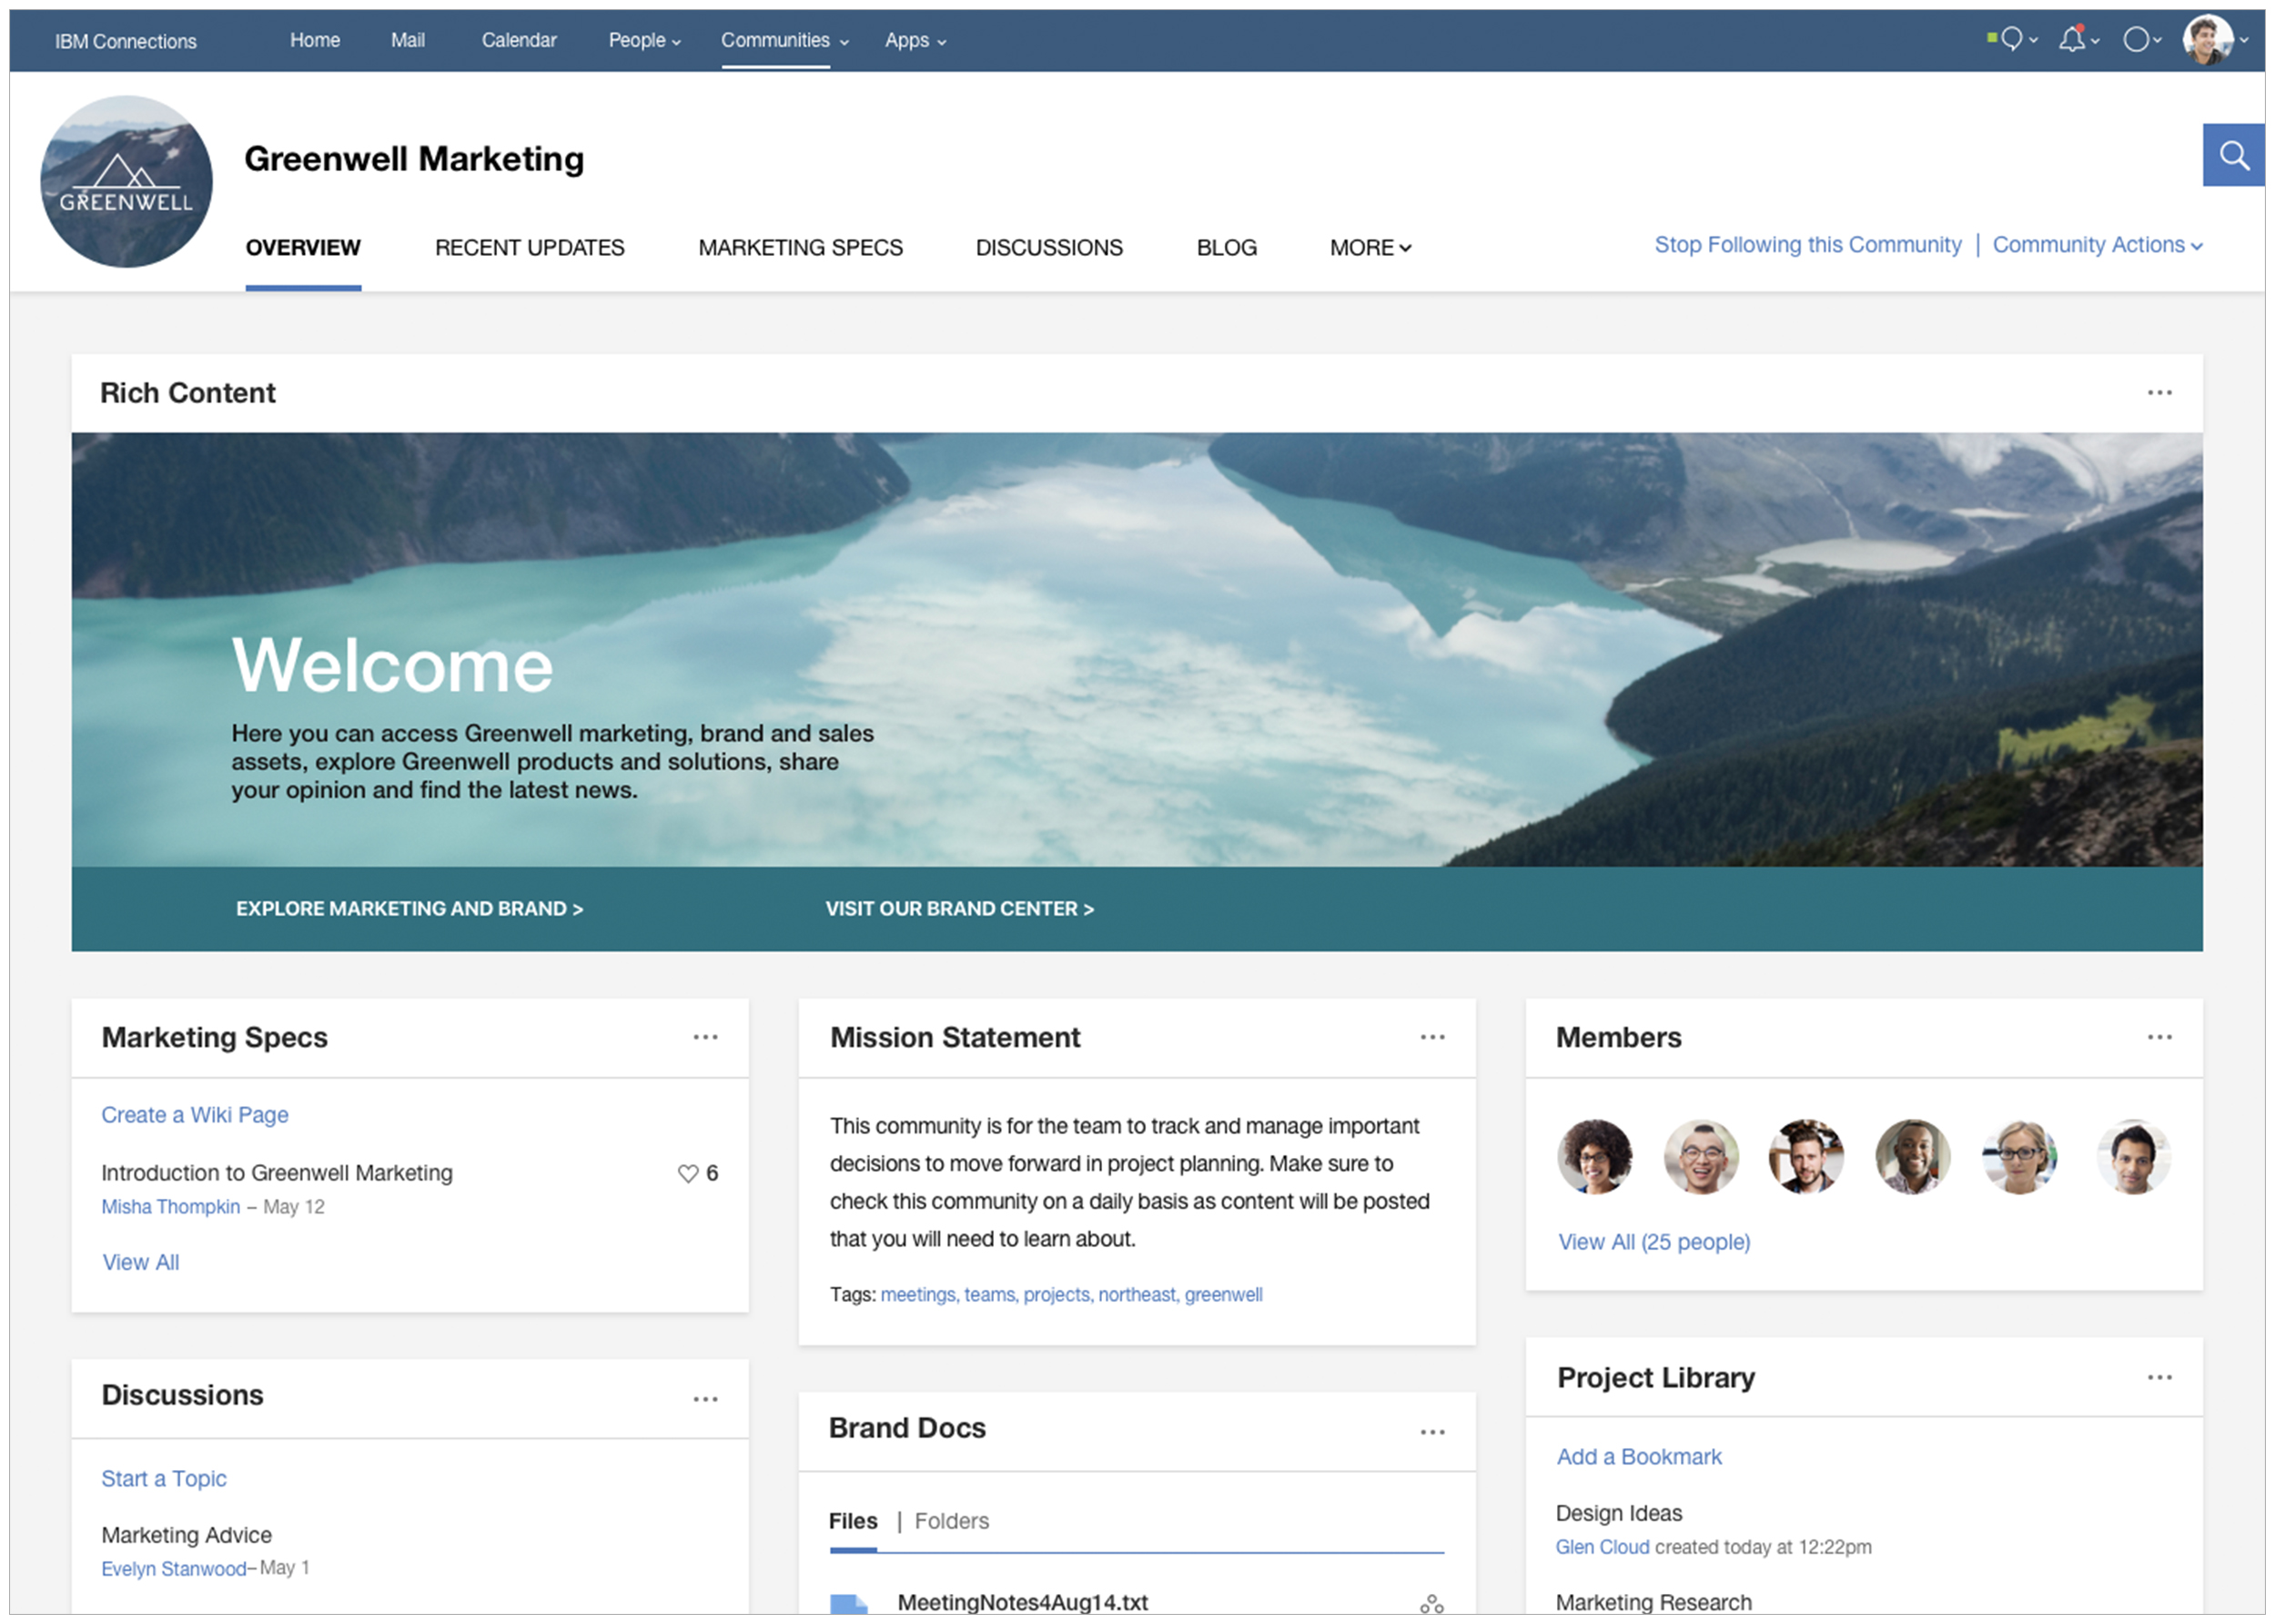Select the OVERVIEW tab
Image resolution: width=2275 pixels, height=1624 pixels.
303,247
